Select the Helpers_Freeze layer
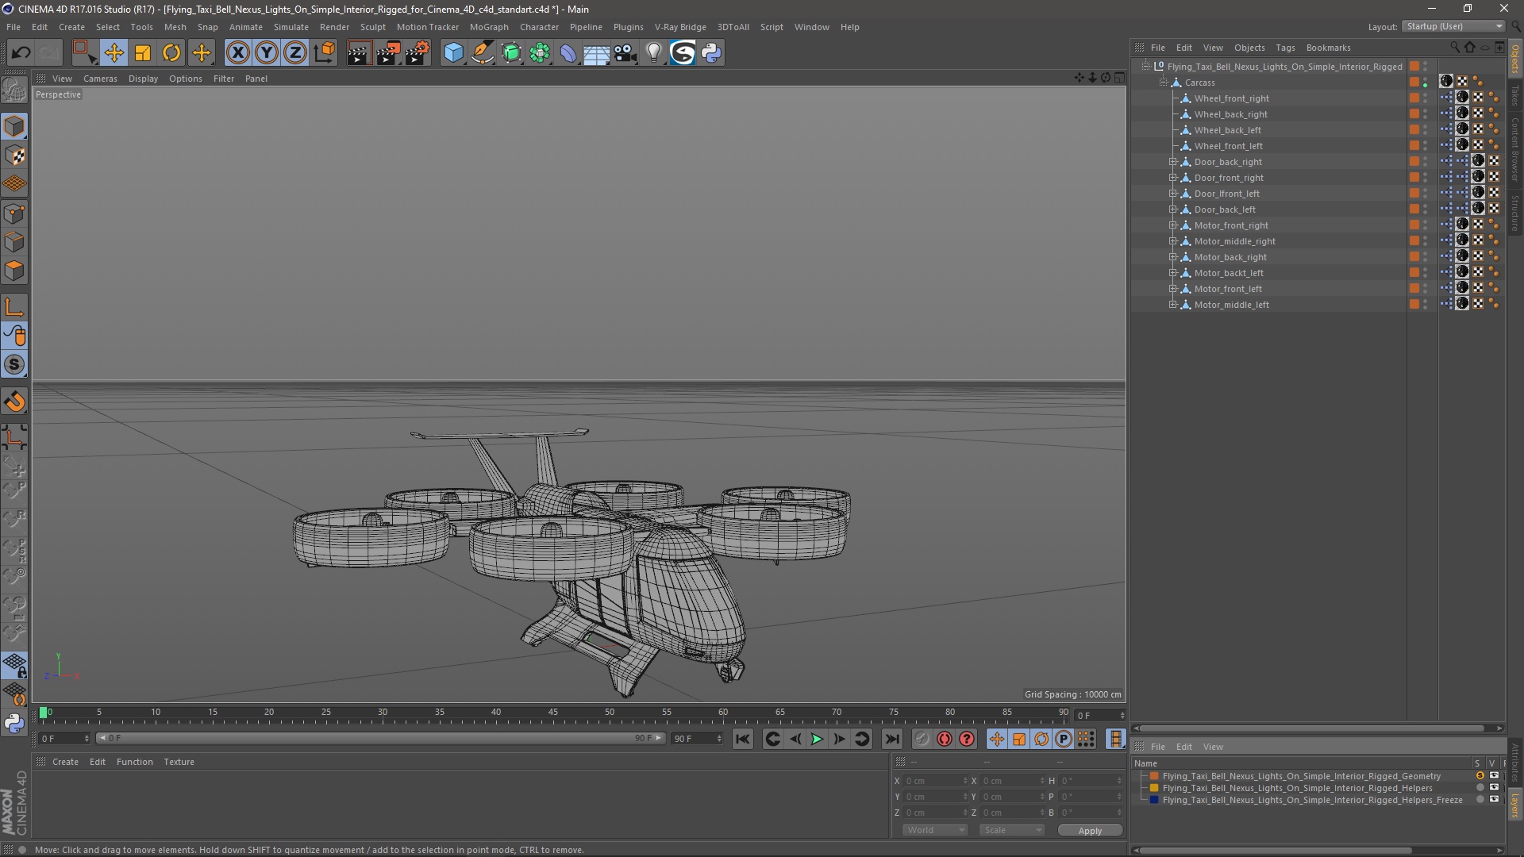The width and height of the screenshot is (1524, 857). coord(1312,800)
